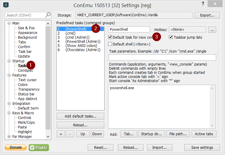The height and width of the screenshot is (155, 225).
Task: Click the File path button
Action: [178, 134]
